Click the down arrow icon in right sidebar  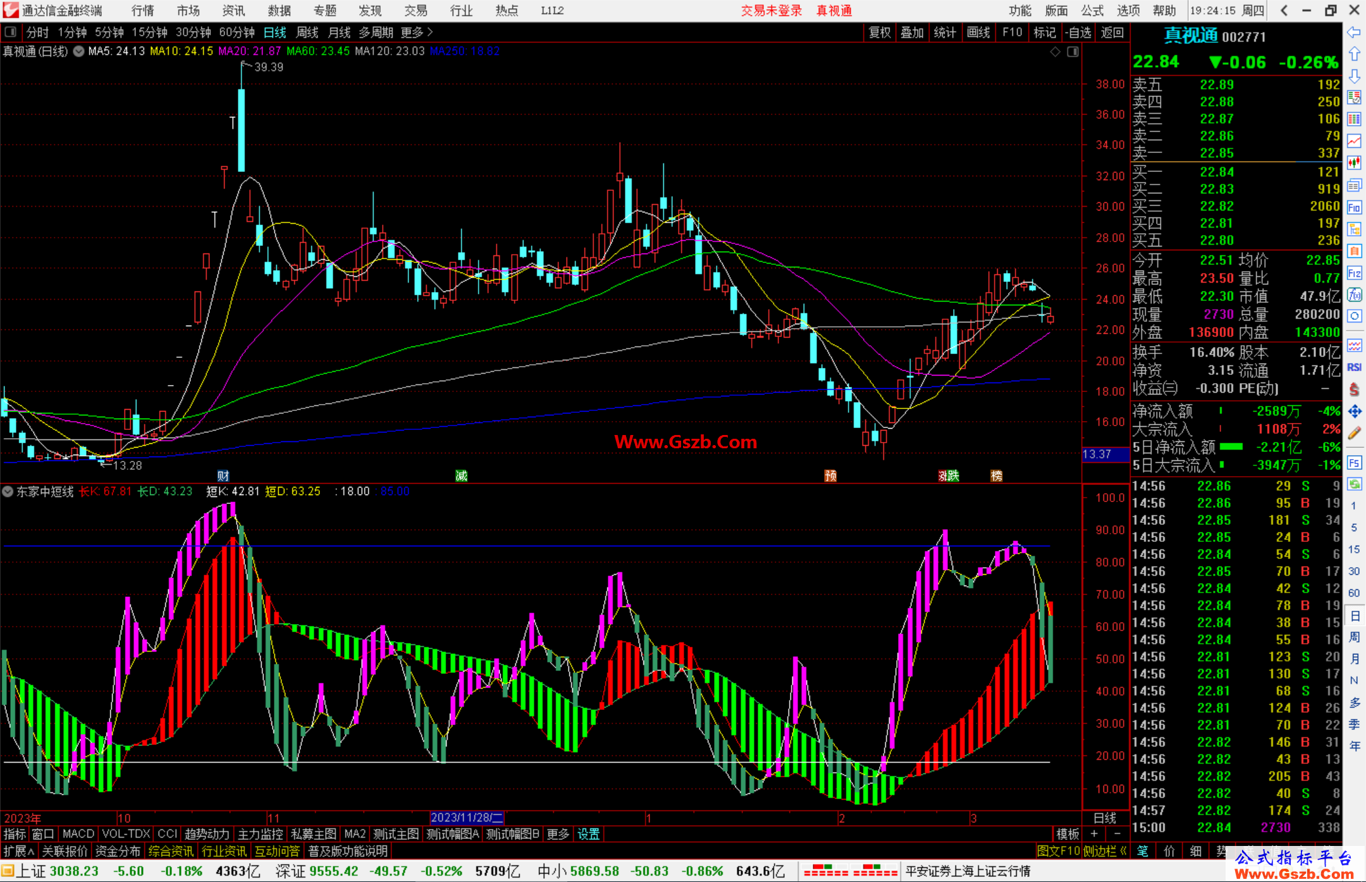point(1354,76)
